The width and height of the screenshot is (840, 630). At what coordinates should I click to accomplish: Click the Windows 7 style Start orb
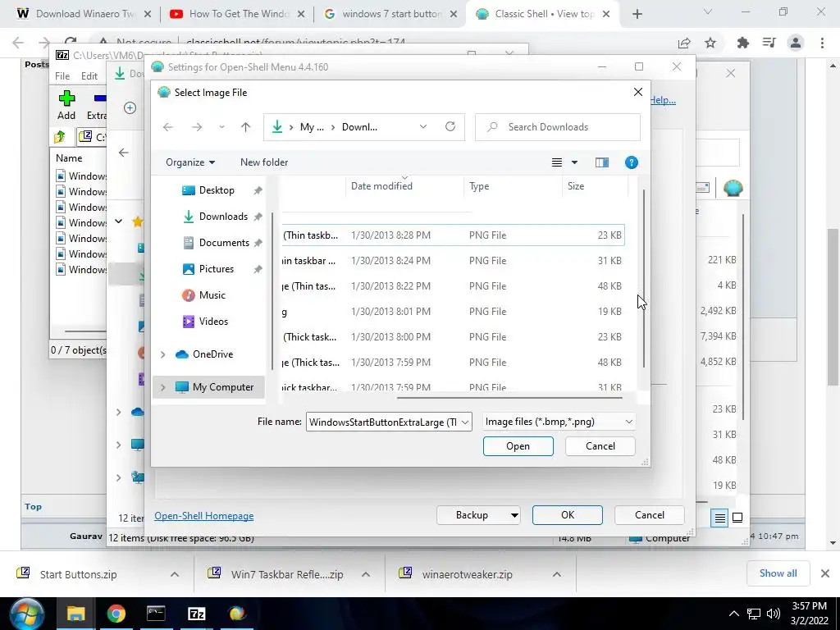[x=25, y=614]
